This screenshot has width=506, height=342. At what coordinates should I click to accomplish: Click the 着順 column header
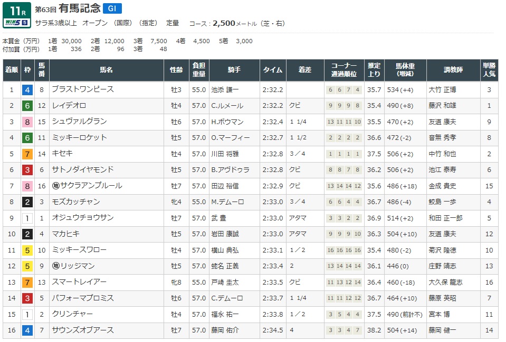click(11, 70)
